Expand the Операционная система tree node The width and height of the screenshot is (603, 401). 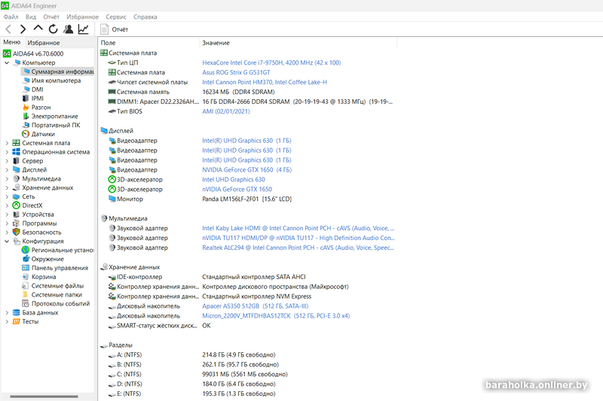pos(7,152)
